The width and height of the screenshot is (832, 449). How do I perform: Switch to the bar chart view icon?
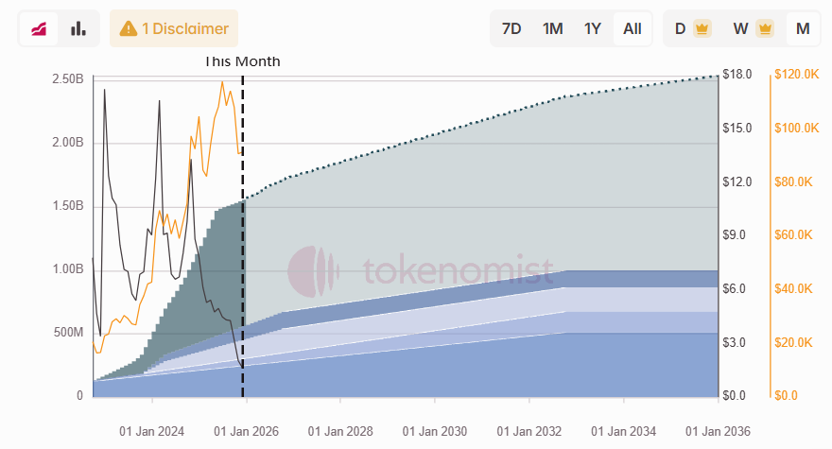click(x=78, y=28)
